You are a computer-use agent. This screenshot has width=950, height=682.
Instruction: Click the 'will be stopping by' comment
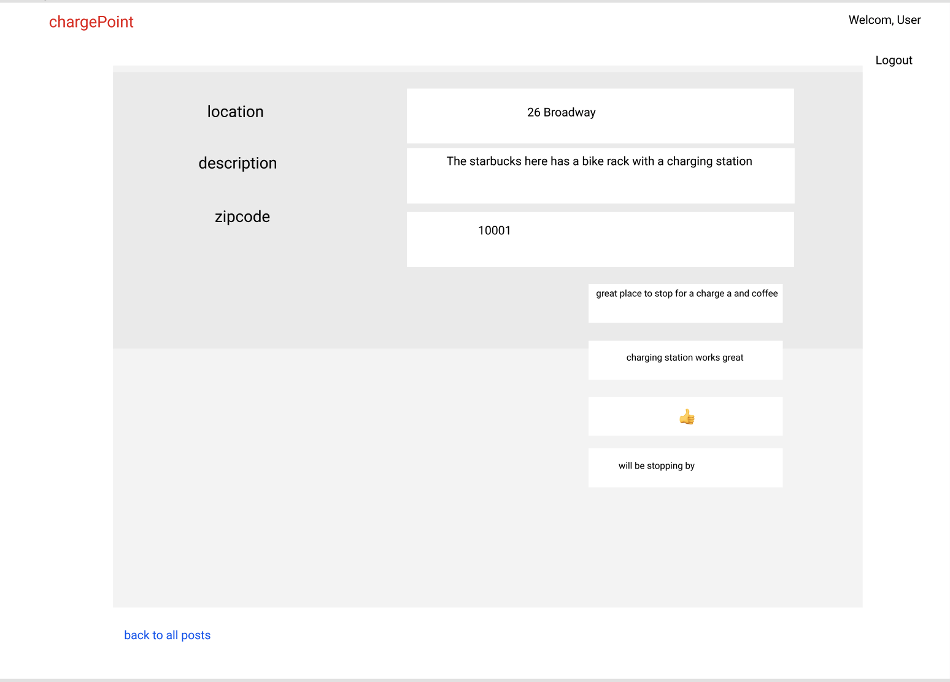pos(685,468)
